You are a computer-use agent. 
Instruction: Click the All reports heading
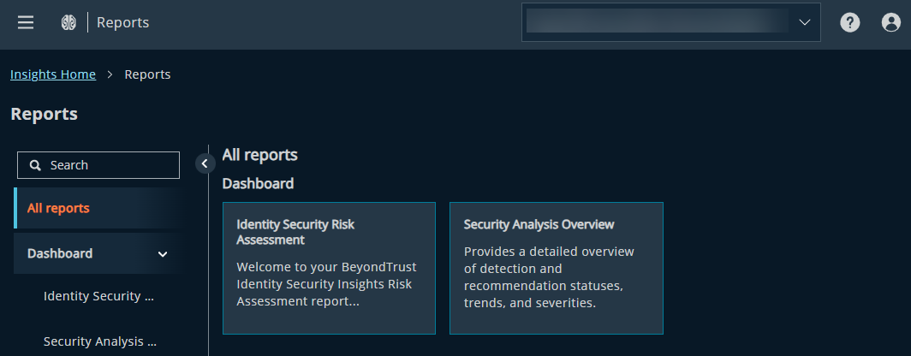[259, 155]
